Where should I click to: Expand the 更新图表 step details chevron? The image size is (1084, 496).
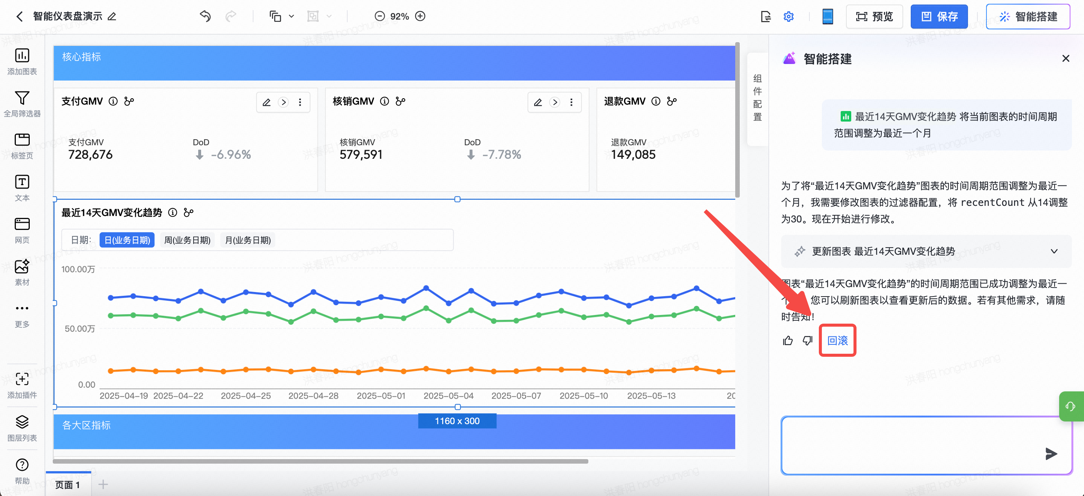pyautogui.click(x=1054, y=251)
